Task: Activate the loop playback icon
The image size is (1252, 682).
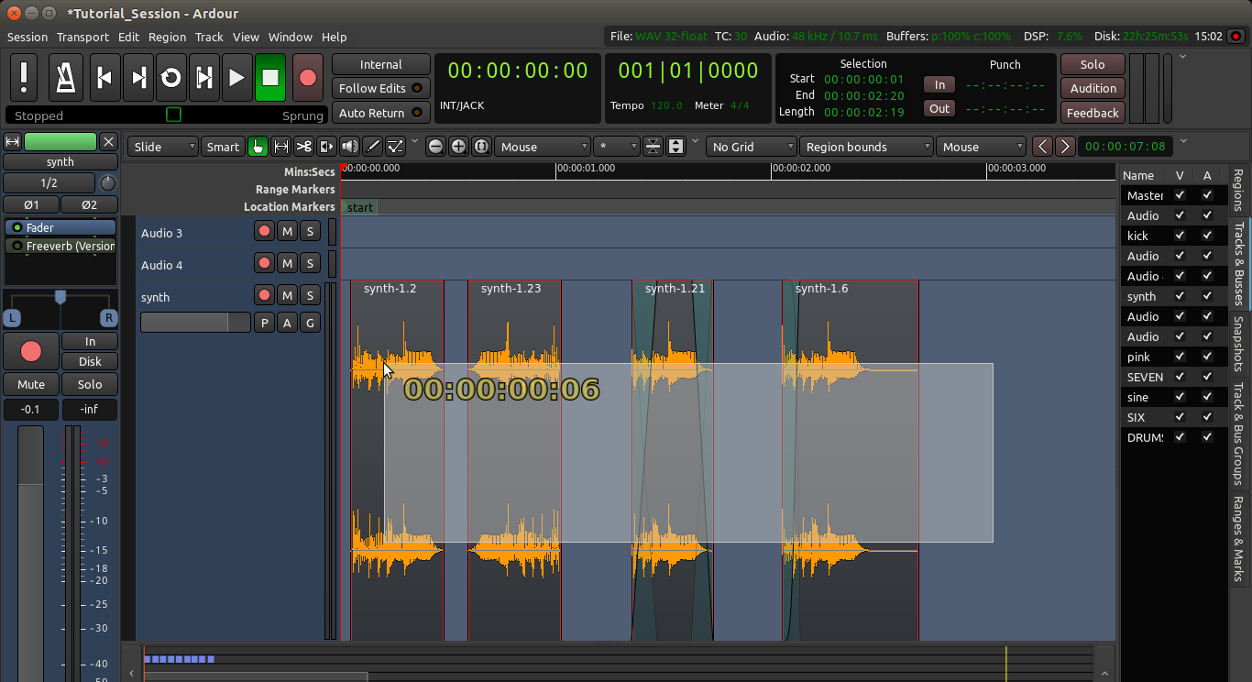Action: [x=170, y=78]
